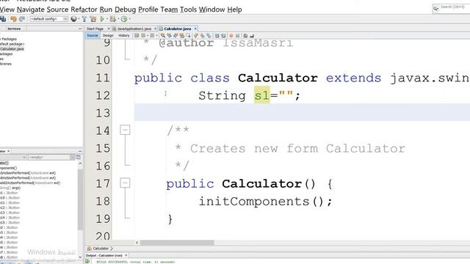The height and width of the screenshot is (264, 470).
Task: Open the Debug Project dropdown arrow
Action: (118, 19)
